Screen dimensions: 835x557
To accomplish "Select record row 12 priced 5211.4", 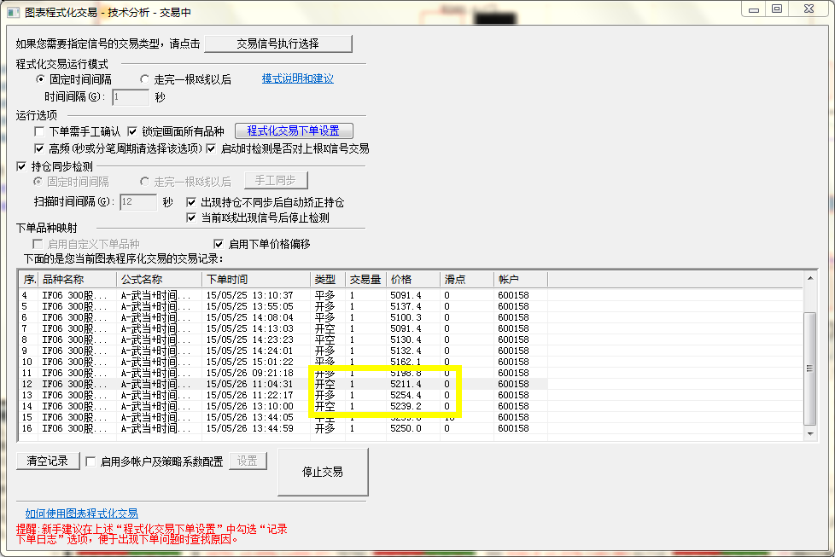I will click(256, 385).
